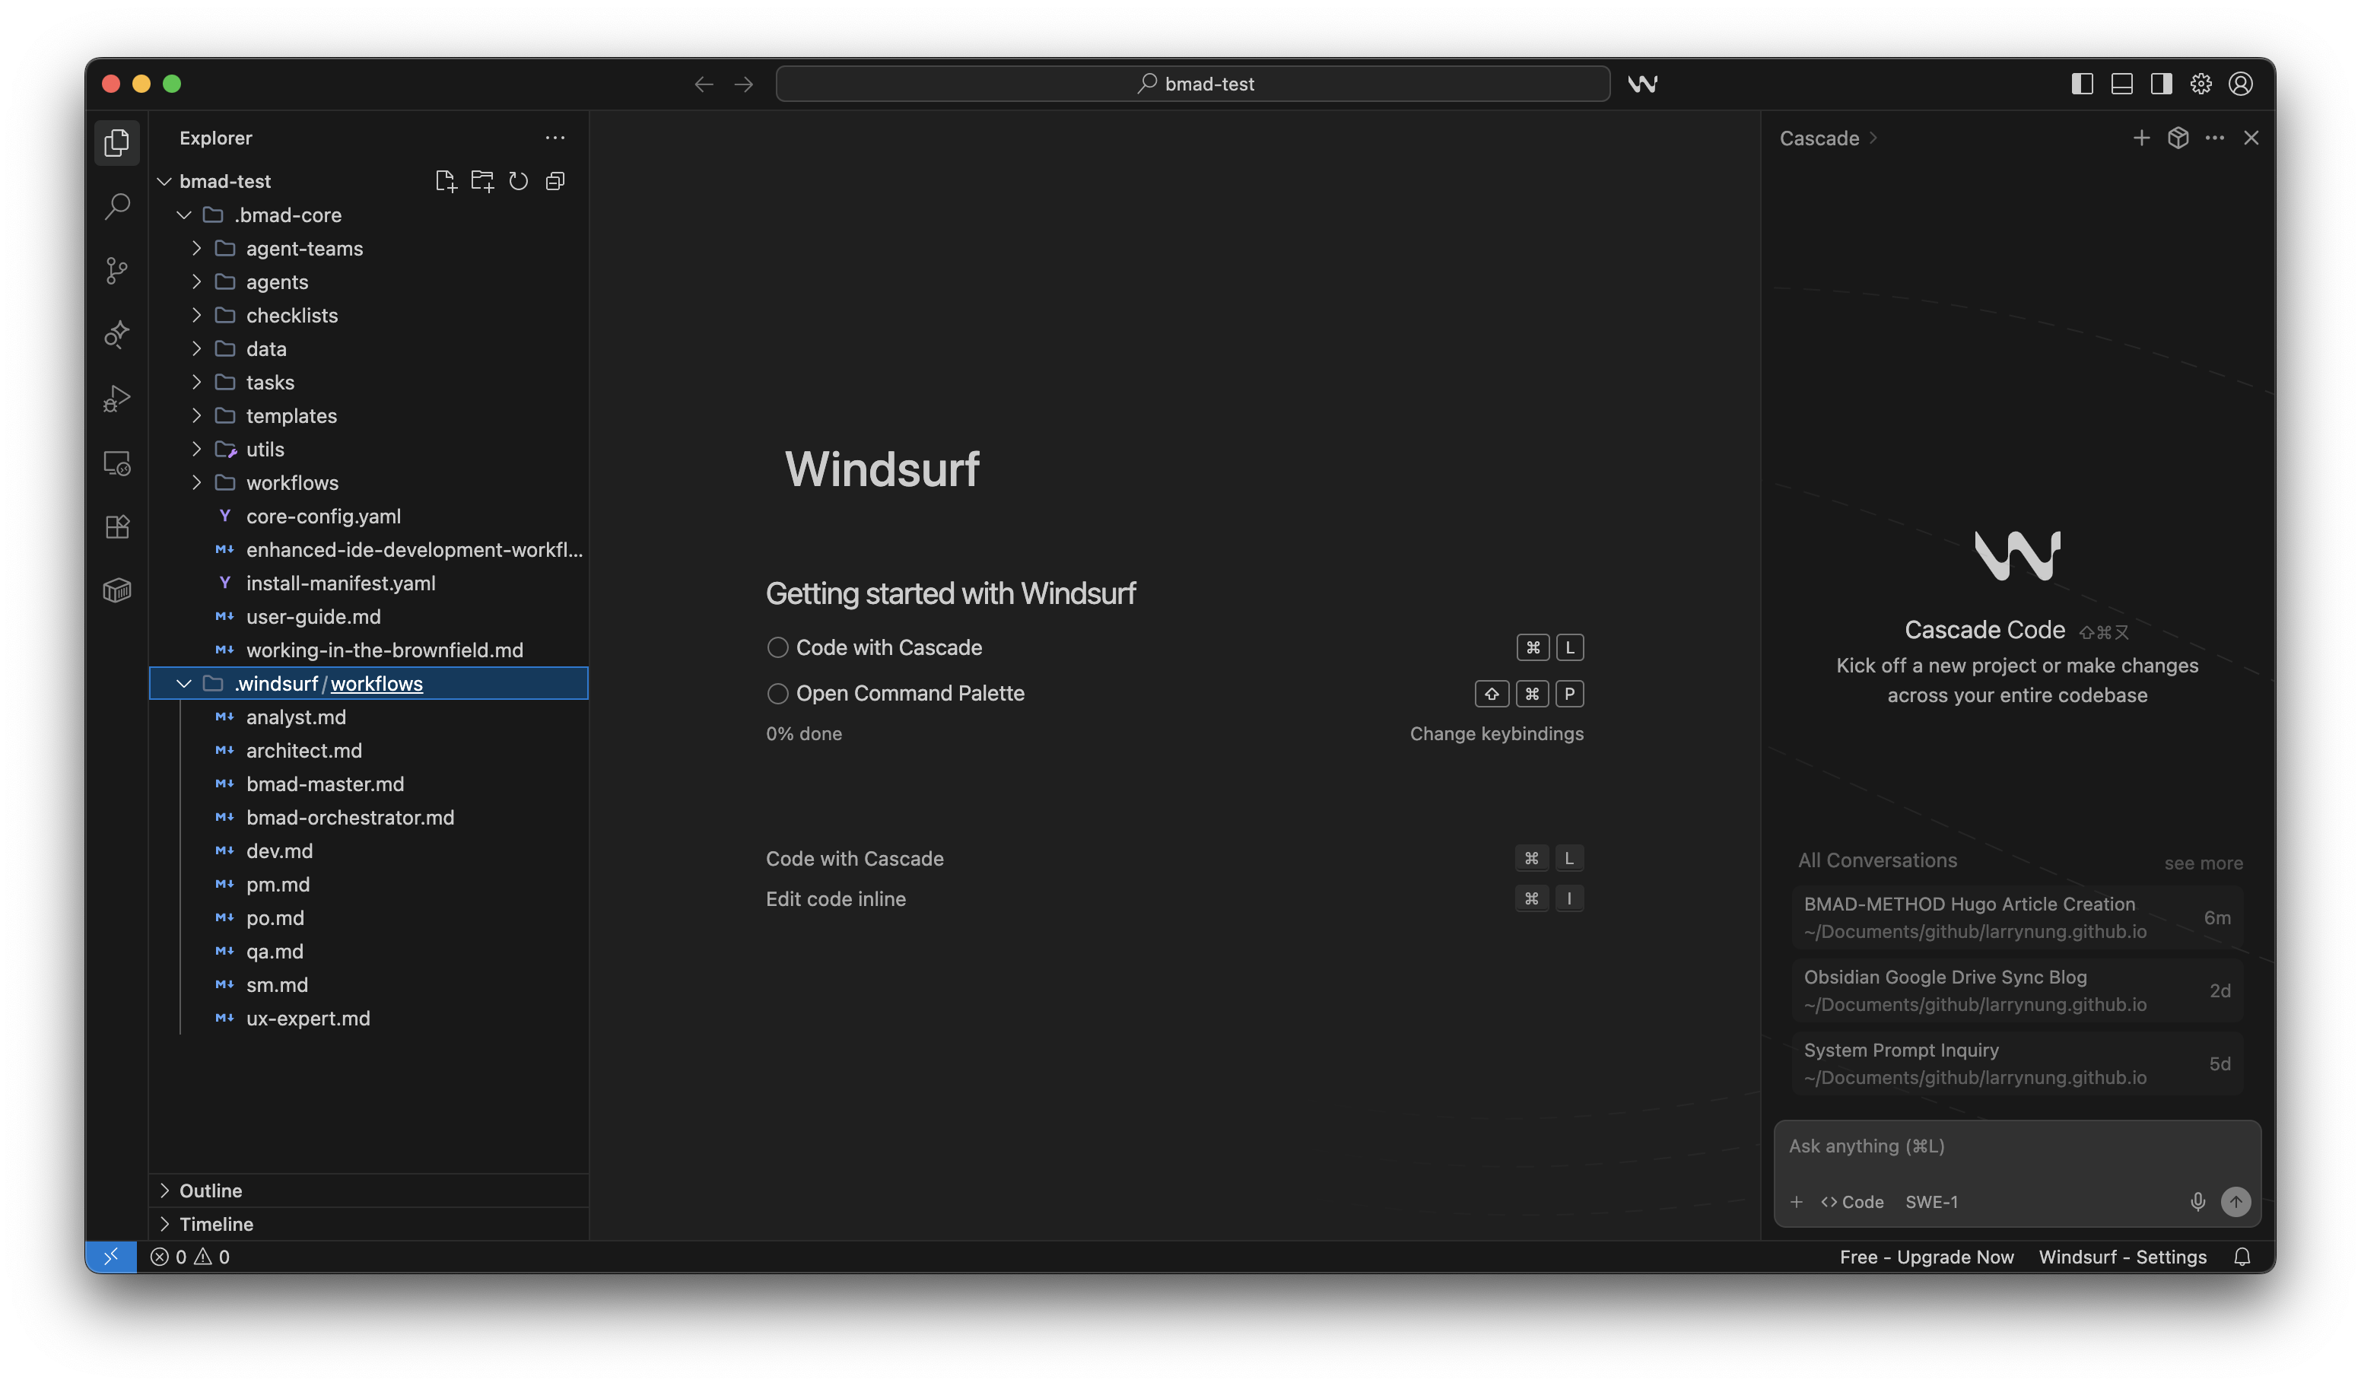Open the account profile icon
The image size is (2361, 1386).
pyautogui.click(x=2240, y=84)
